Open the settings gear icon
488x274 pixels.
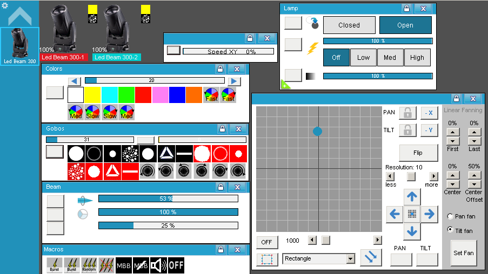click(5, 5)
